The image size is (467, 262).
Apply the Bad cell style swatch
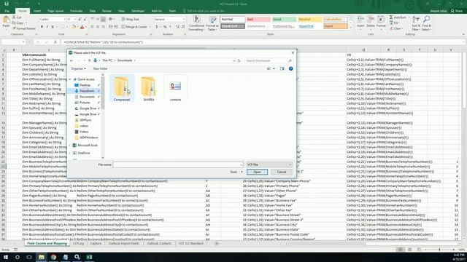258,20
